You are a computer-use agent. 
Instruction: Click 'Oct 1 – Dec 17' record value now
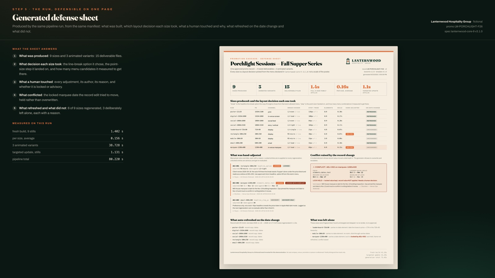tap(319, 177)
